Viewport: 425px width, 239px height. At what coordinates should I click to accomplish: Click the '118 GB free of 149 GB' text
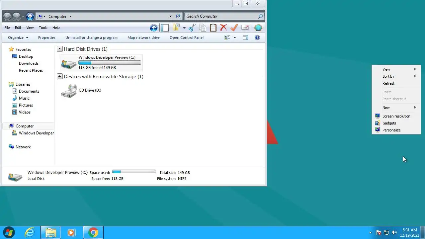click(x=97, y=68)
